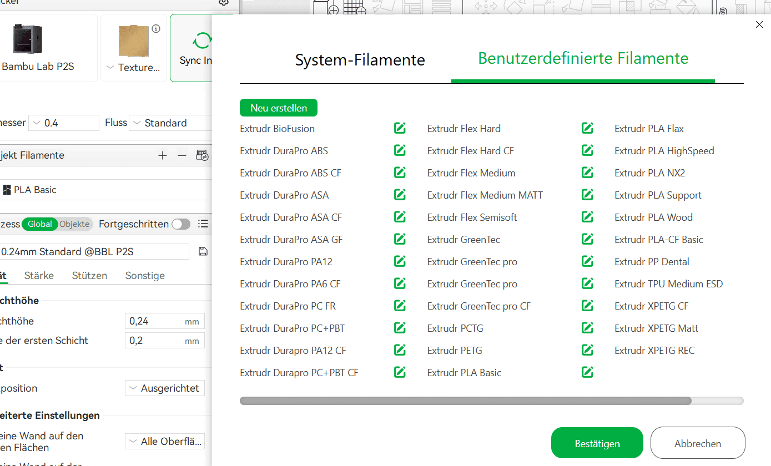Click edit icon for Extrudr DuraPro ASA CF
The width and height of the screenshot is (771, 466).
point(400,217)
